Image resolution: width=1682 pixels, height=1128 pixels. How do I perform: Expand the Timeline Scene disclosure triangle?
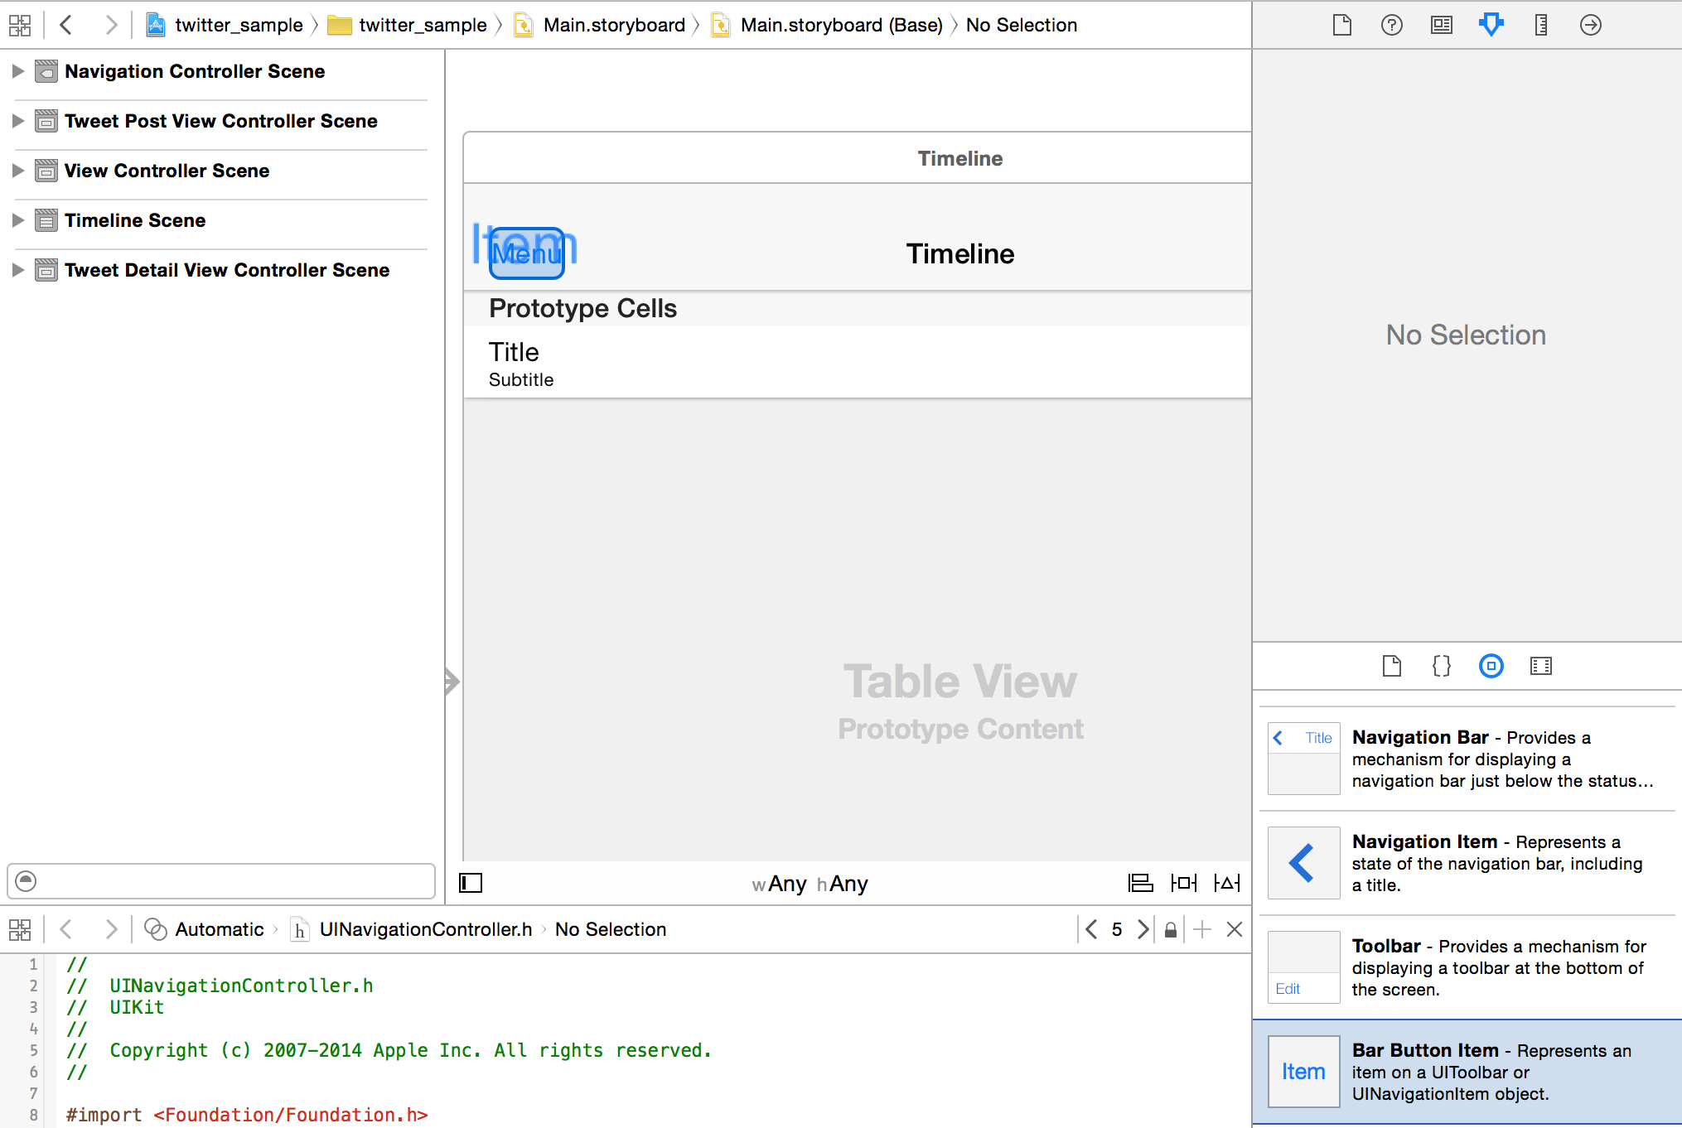[17, 220]
